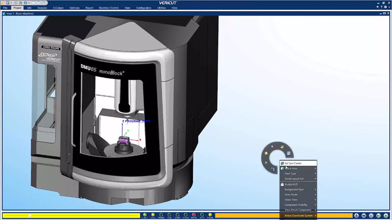Click the Z PROGRAM_ZERO coordinate label
This screenshot has height=220, width=392.
(x=136, y=121)
